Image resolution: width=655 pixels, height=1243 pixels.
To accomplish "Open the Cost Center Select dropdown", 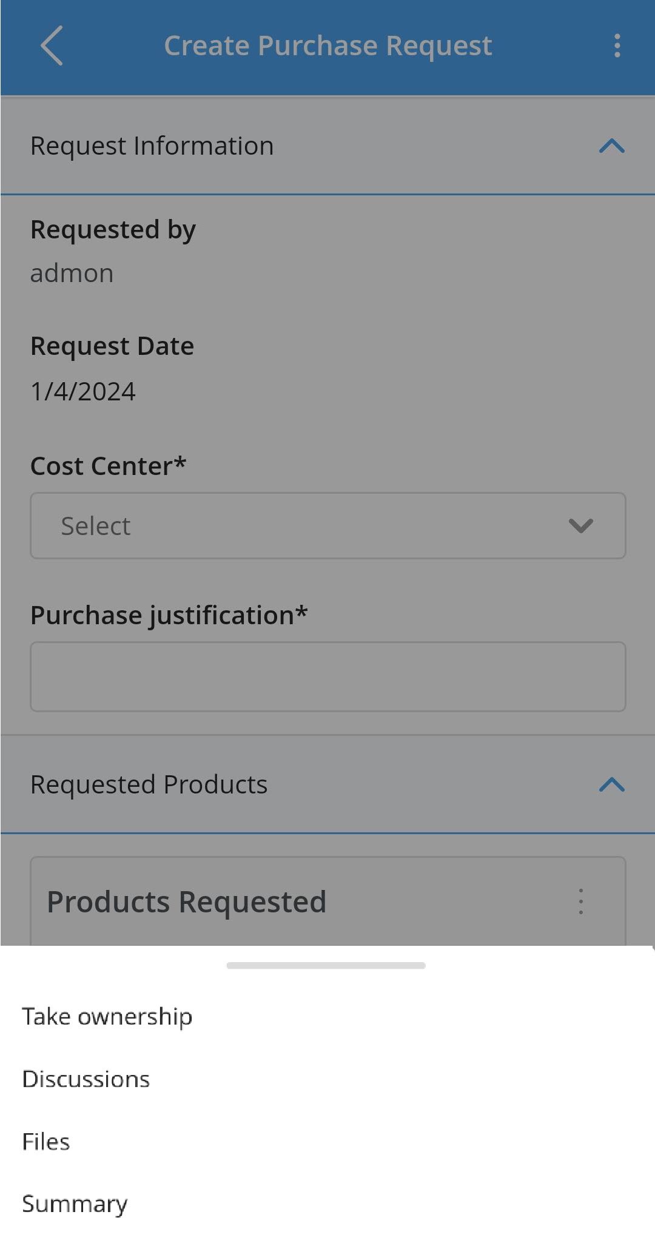I will [328, 525].
